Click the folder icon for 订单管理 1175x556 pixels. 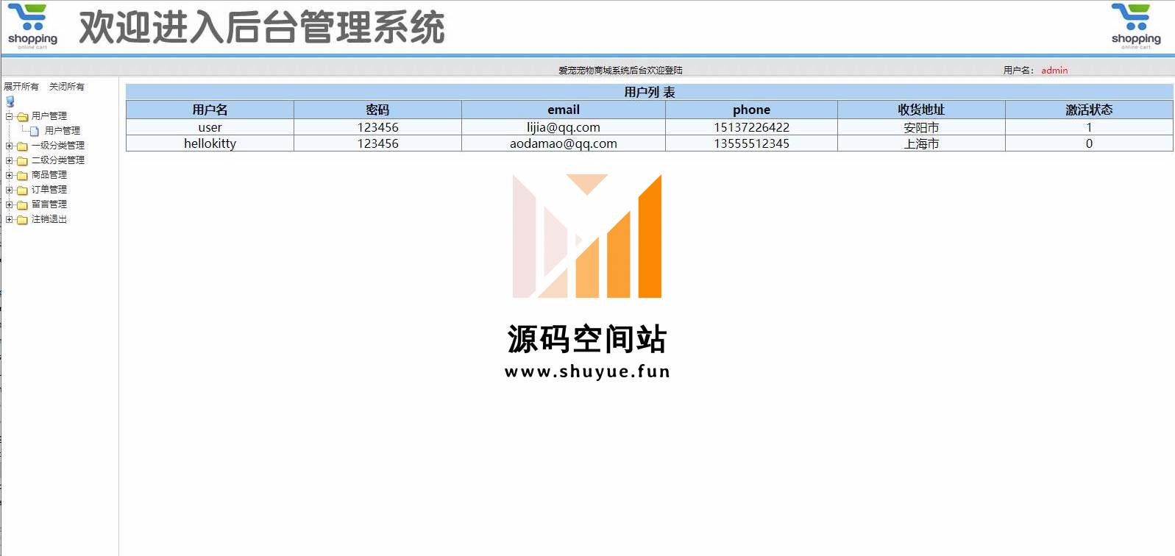pyautogui.click(x=23, y=190)
